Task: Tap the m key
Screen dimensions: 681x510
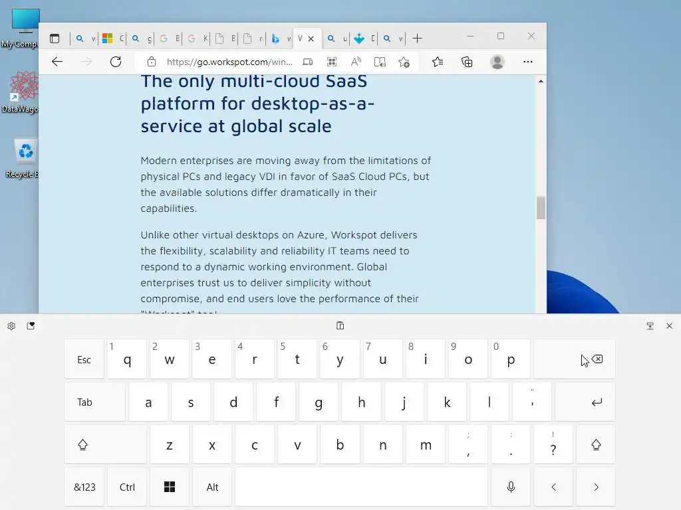Action: coord(426,444)
